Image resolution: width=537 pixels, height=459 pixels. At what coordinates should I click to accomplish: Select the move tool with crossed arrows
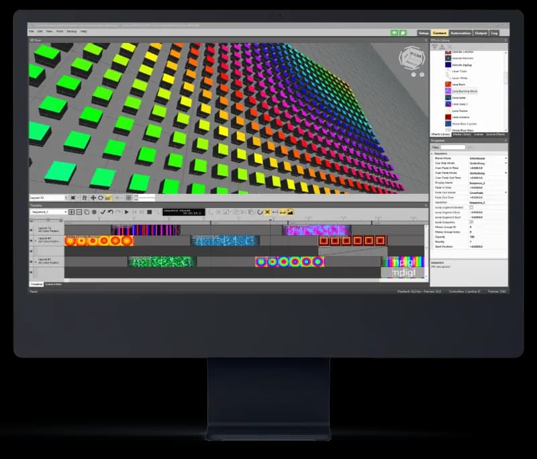point(93,198)
